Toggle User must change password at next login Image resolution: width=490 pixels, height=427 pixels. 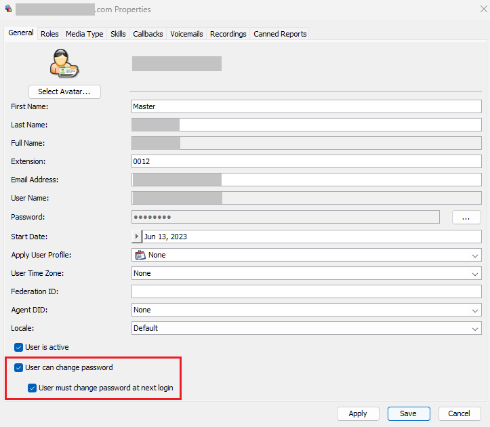(32, 388)
